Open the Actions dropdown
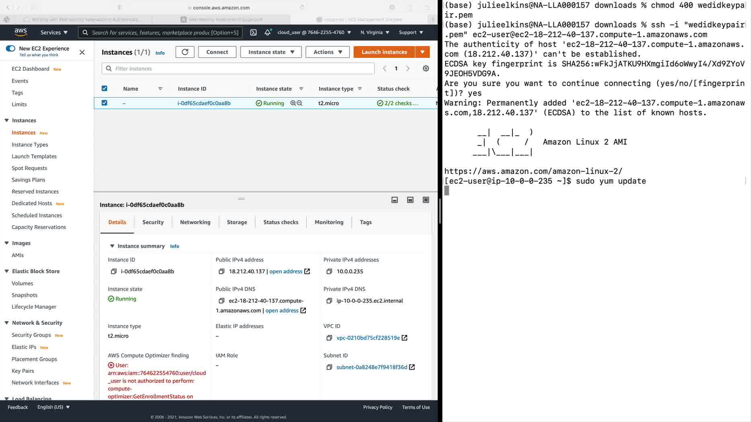This screenshot has width=751, height=422. click(328, 52)
